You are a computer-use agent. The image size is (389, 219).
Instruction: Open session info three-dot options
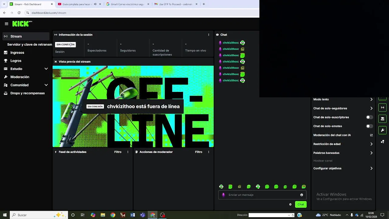point(208,35)
